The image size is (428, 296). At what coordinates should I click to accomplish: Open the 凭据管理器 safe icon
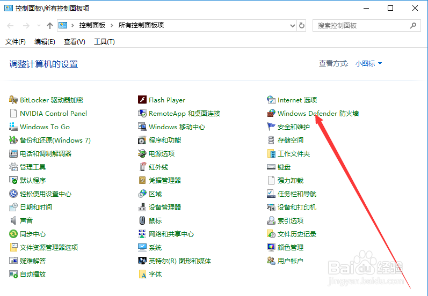[142, 180]
